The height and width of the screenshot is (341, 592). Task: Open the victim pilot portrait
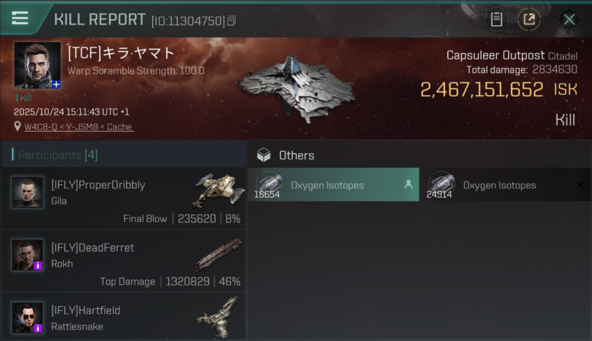tap(36, 64)
